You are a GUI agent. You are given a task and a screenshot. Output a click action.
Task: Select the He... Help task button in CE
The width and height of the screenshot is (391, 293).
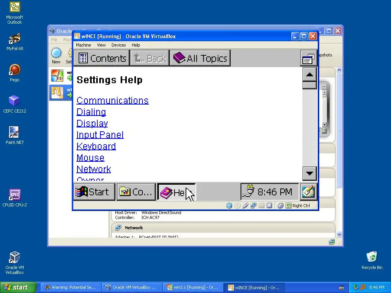[x=176, y=192]
